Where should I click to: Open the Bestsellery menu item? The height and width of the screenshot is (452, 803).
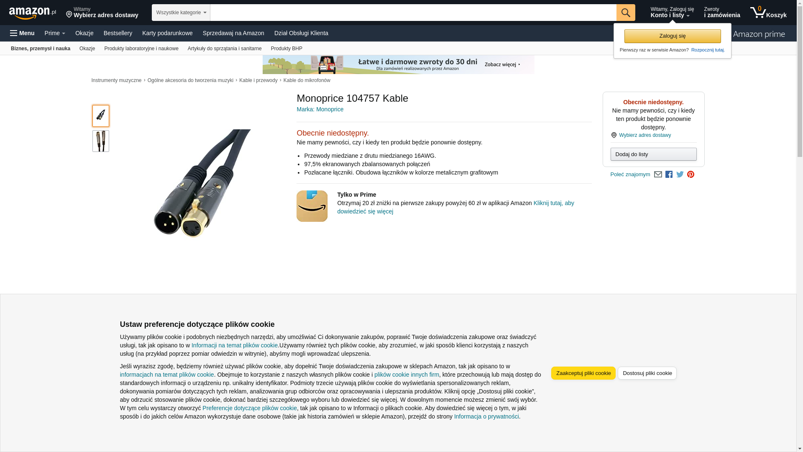click(x=118, y=33)
